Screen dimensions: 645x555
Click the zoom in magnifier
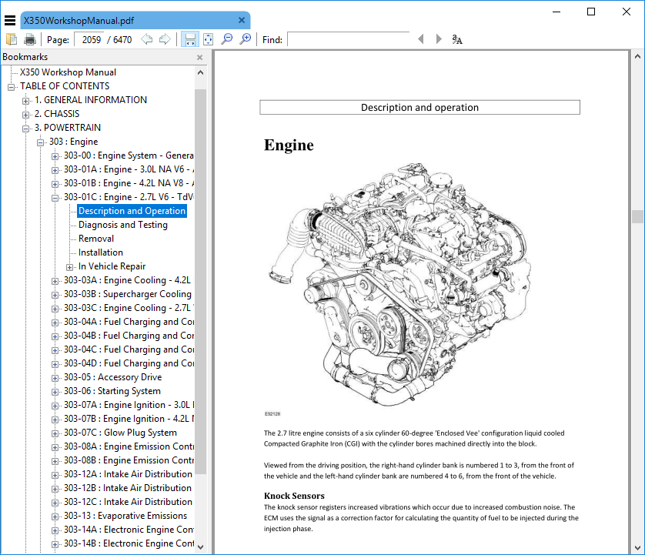[x=245, y=39]
